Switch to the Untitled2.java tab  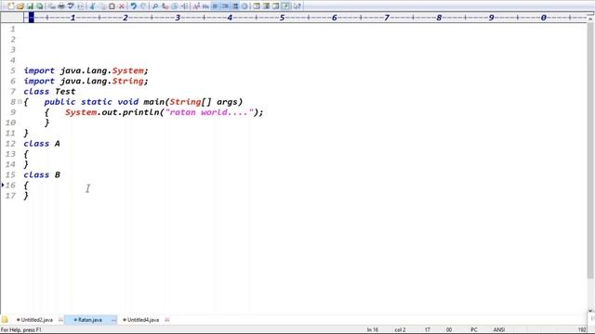click(x=37, y=320)
